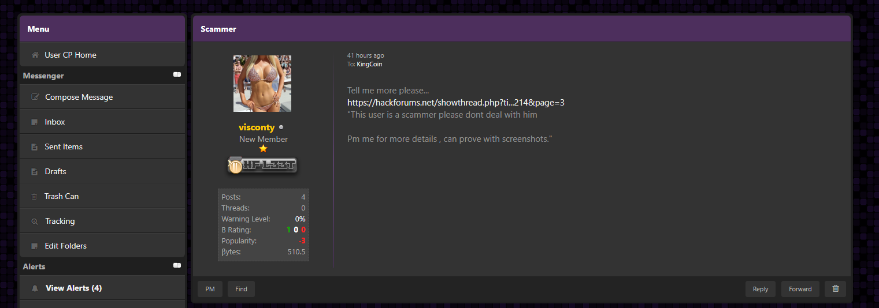Collapse the Messenger section toggle
The width and height of the screenshot is (879, 308).
tap(177, 75)
